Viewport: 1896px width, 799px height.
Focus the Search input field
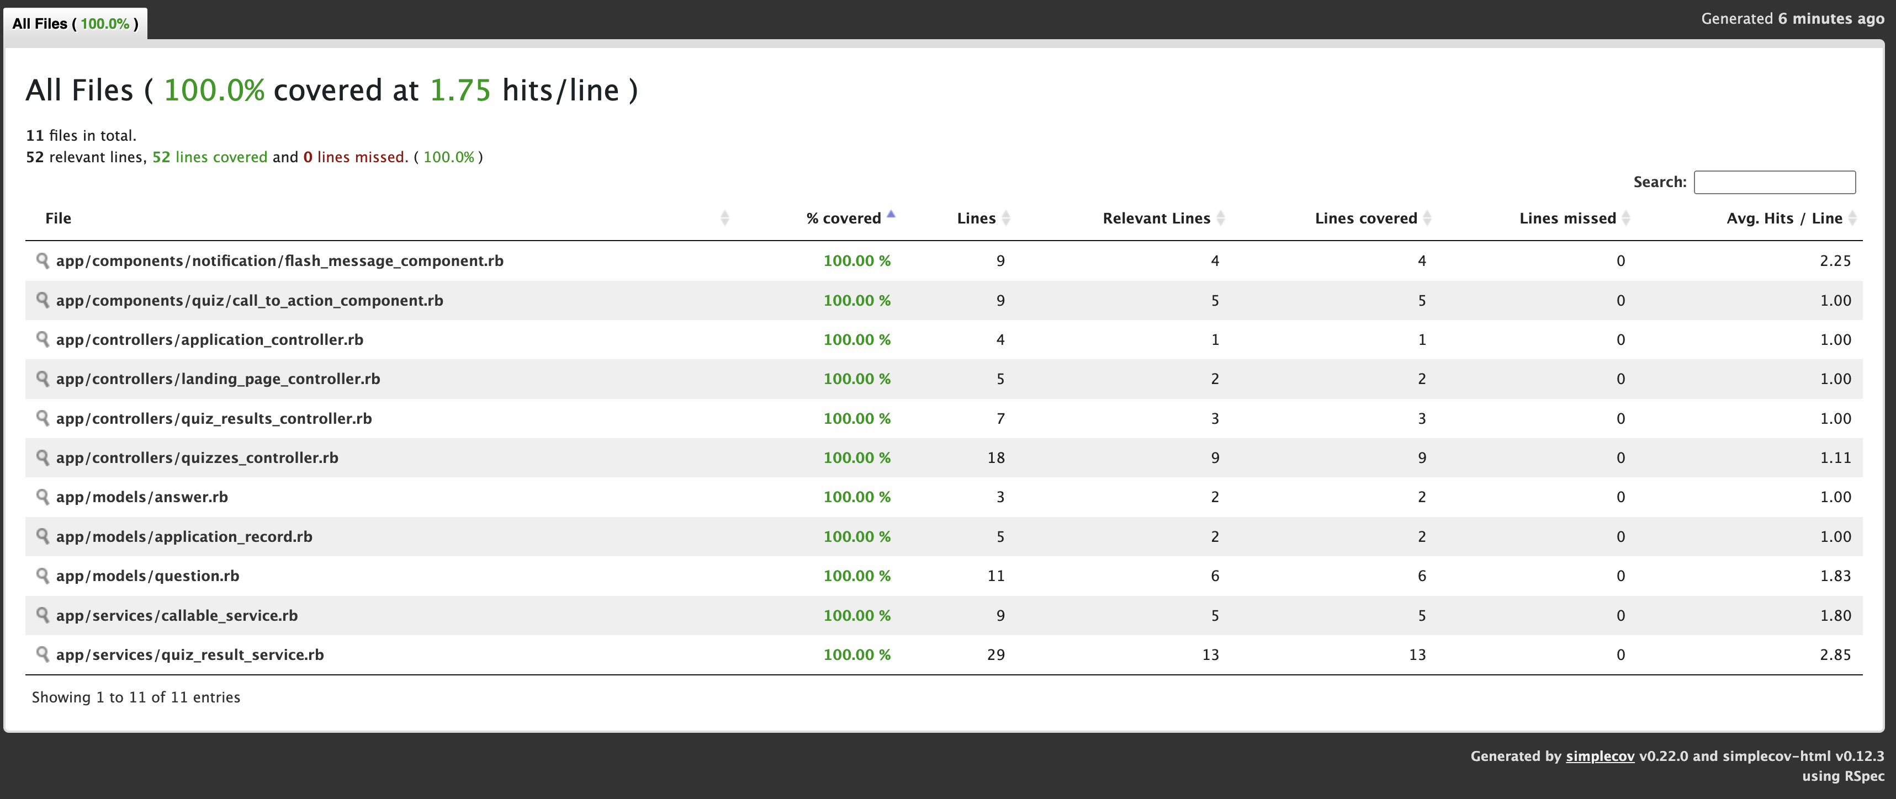point(1774,182)
